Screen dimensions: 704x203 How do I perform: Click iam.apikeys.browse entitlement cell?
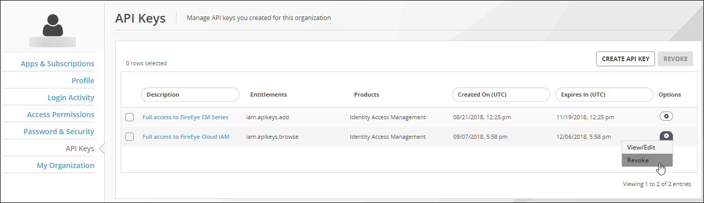272,137
